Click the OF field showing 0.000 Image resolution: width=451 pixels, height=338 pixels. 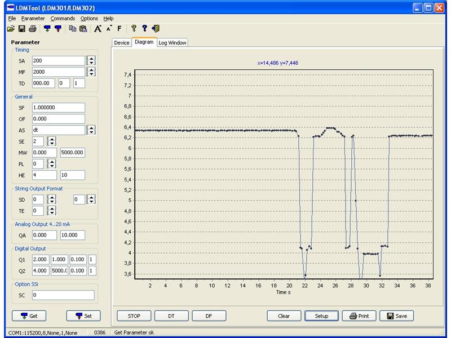click(x=59, y=119)
